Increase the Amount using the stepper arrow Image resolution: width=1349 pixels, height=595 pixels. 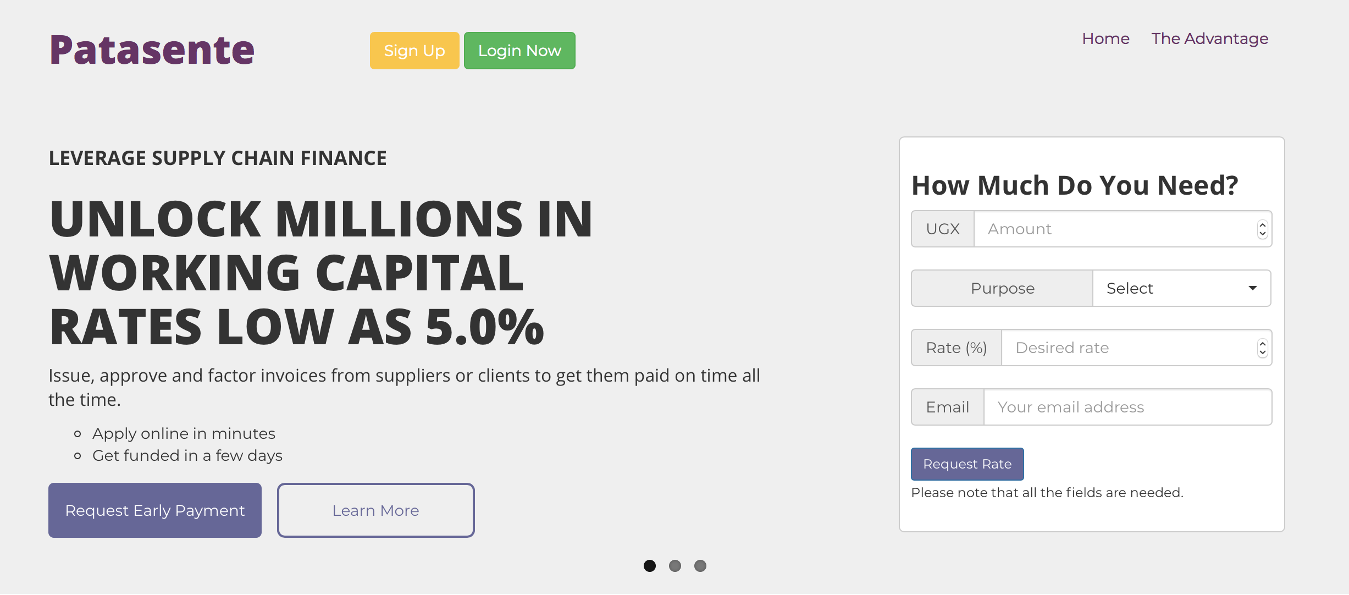(x=1262, y=225)
